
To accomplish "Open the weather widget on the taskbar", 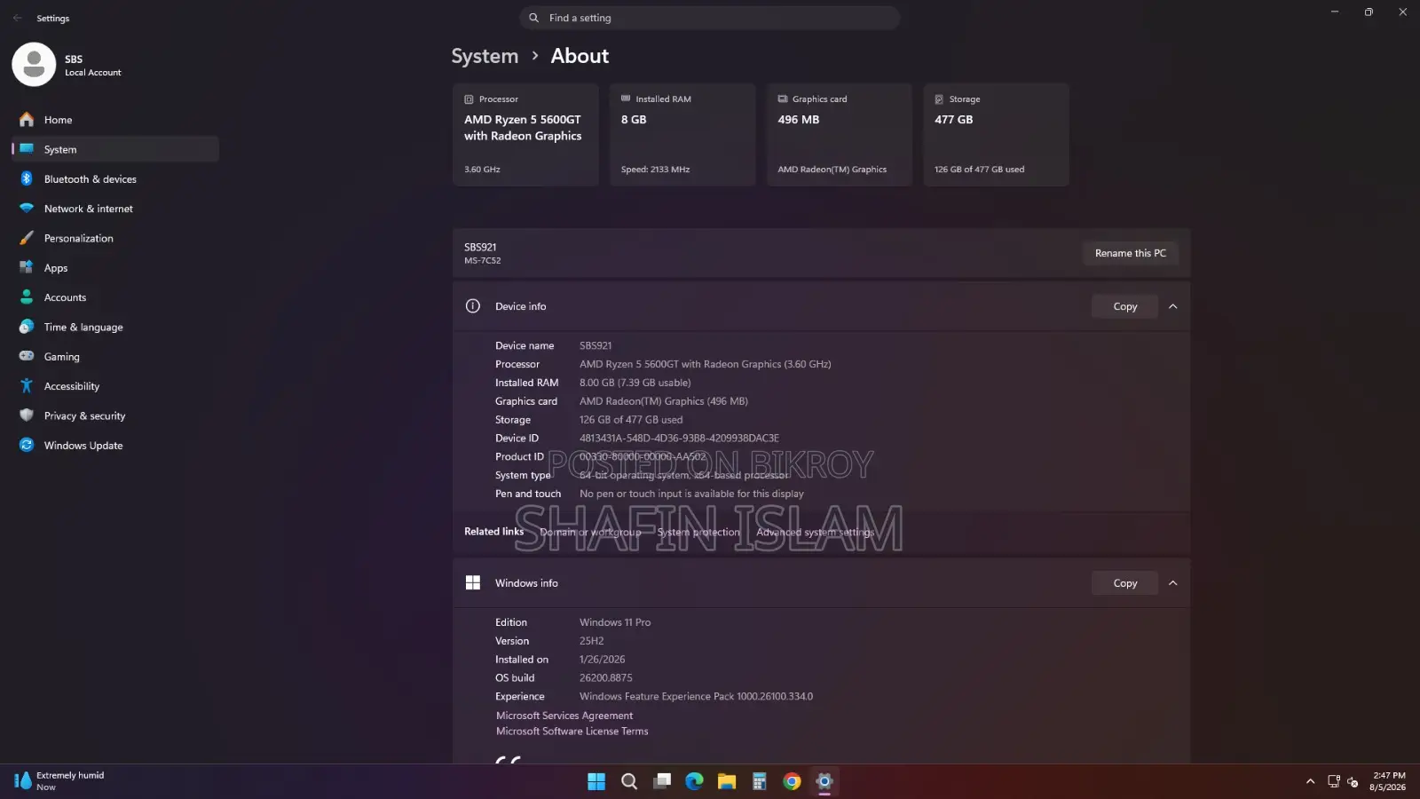I will click(60, 781).
